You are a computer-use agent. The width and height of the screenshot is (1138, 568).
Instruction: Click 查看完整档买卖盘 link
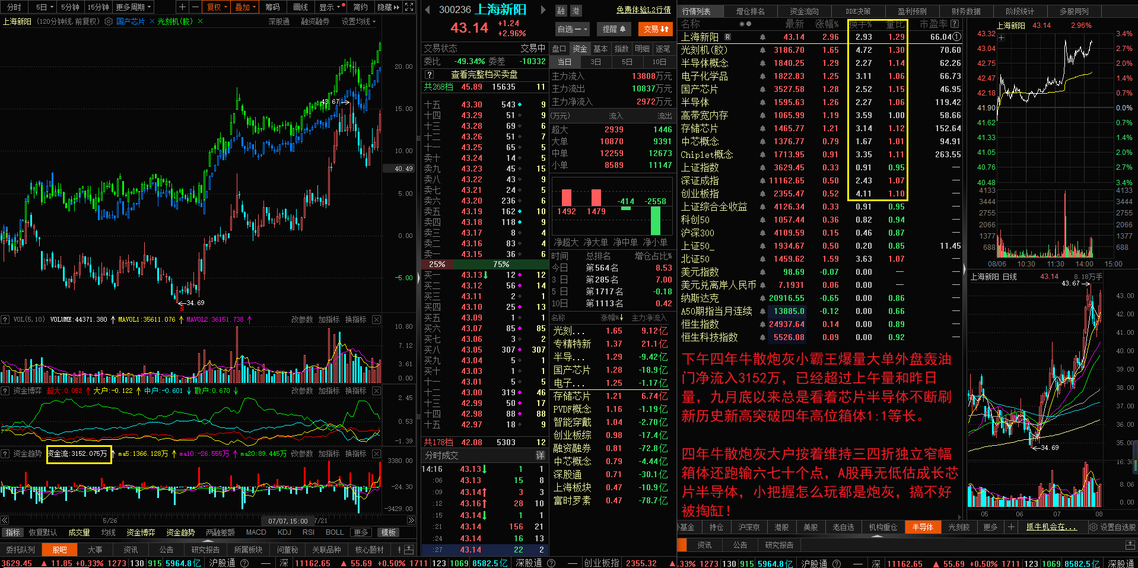pos(484,74)
